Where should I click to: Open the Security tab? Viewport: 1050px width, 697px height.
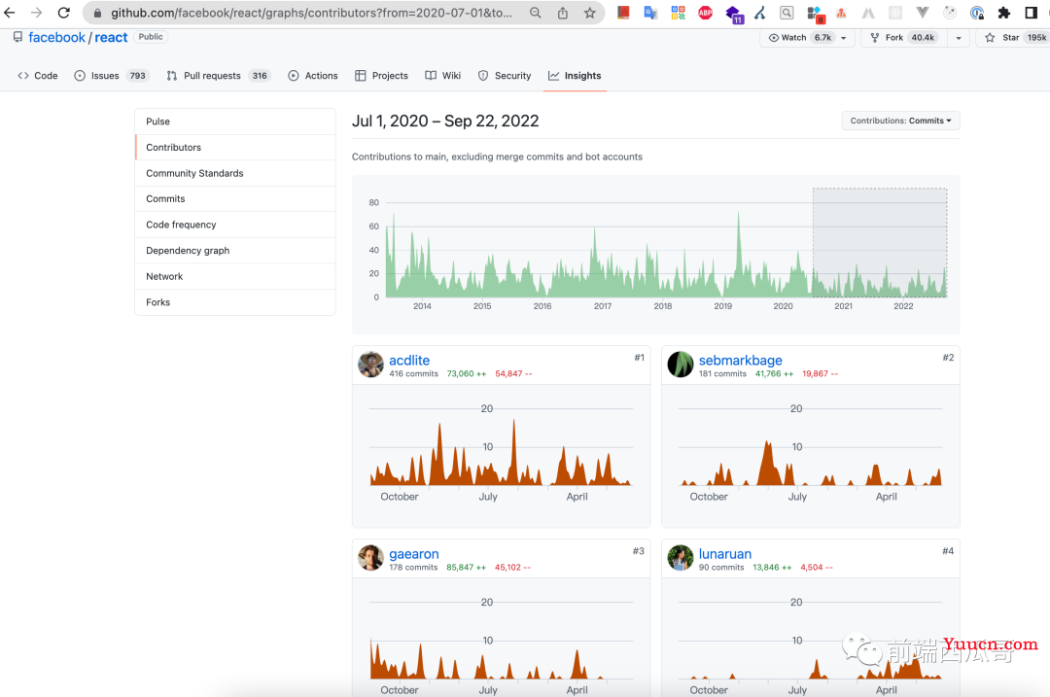505,76
